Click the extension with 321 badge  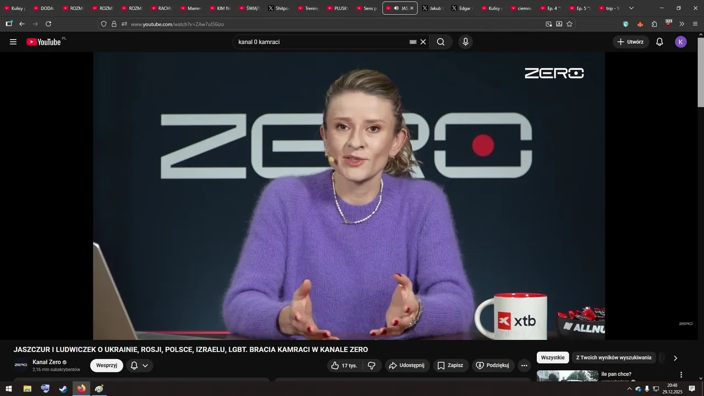[x=668, y=23]
